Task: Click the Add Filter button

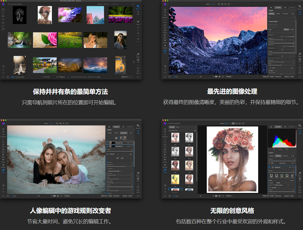Action: coord(282,163)
